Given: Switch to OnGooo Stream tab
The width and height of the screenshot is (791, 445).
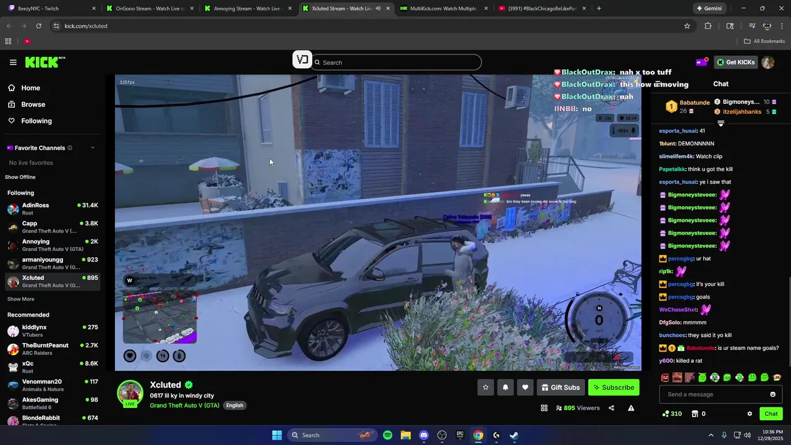Looking at the screenshot, I should click(x=150, y=9).
